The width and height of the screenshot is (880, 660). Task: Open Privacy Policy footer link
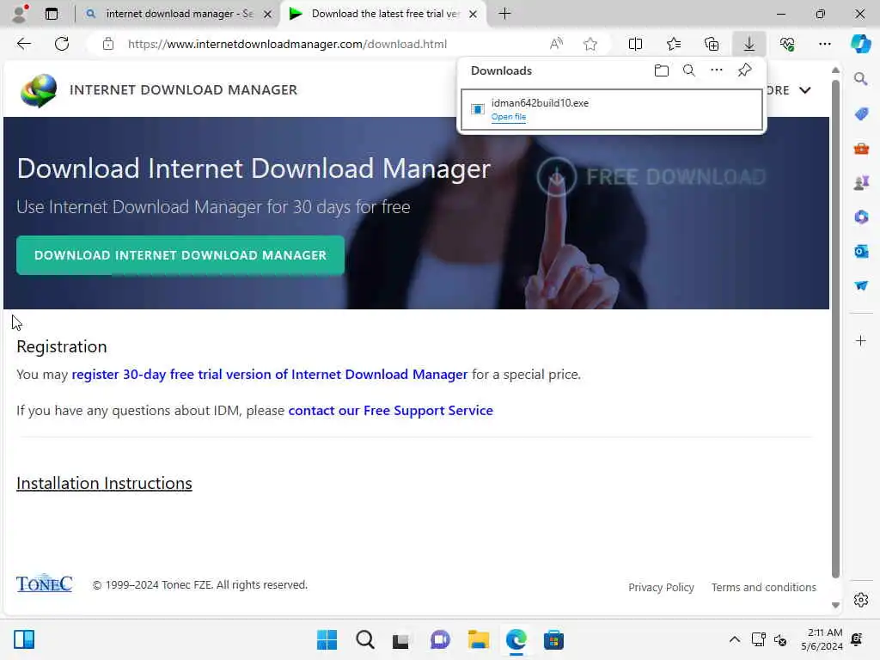(661, 587)
